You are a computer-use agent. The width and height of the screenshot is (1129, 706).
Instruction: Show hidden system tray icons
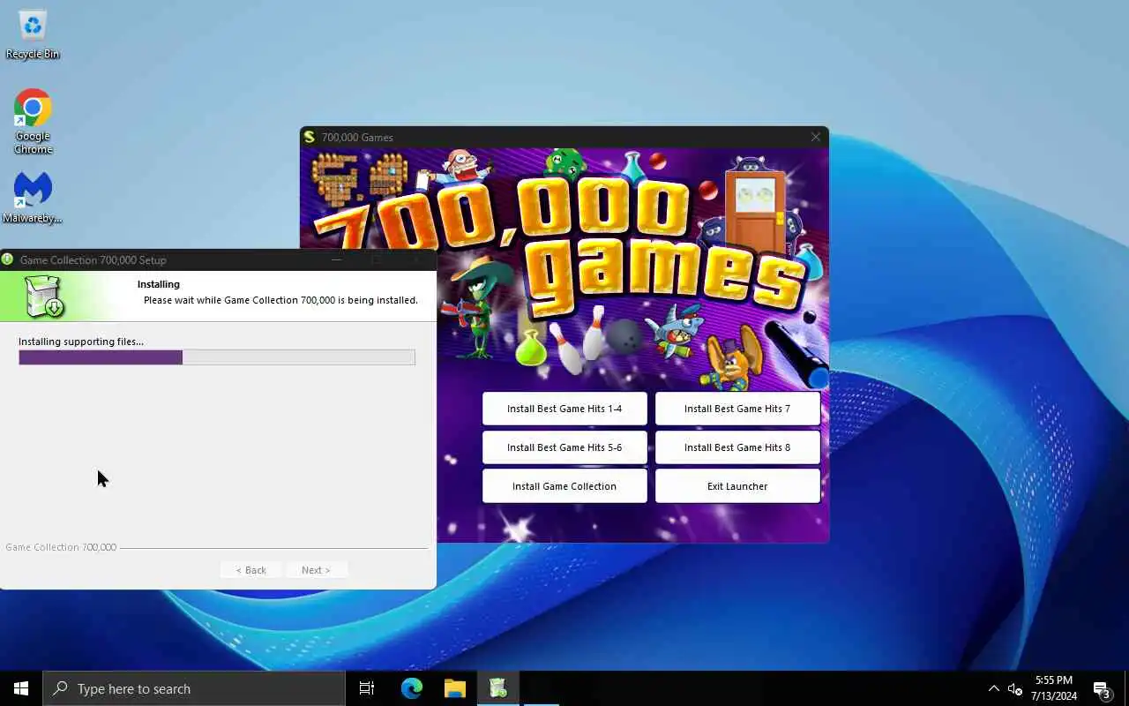[x=994, y=688]
